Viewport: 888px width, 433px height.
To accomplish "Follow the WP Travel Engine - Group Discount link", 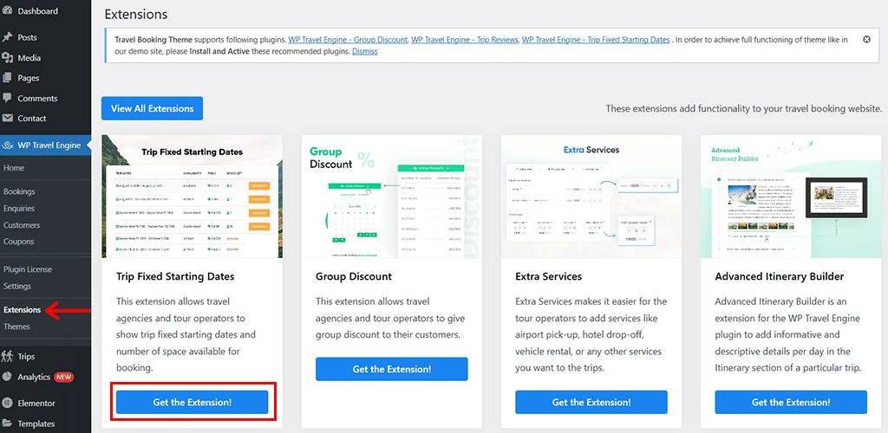I will pos(348,40).
